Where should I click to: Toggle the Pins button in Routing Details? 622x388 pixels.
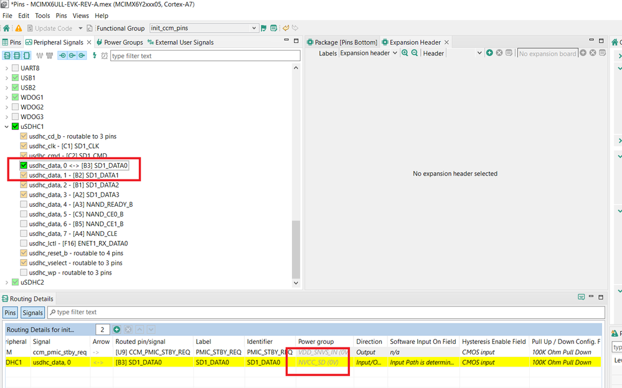point(10,313)
